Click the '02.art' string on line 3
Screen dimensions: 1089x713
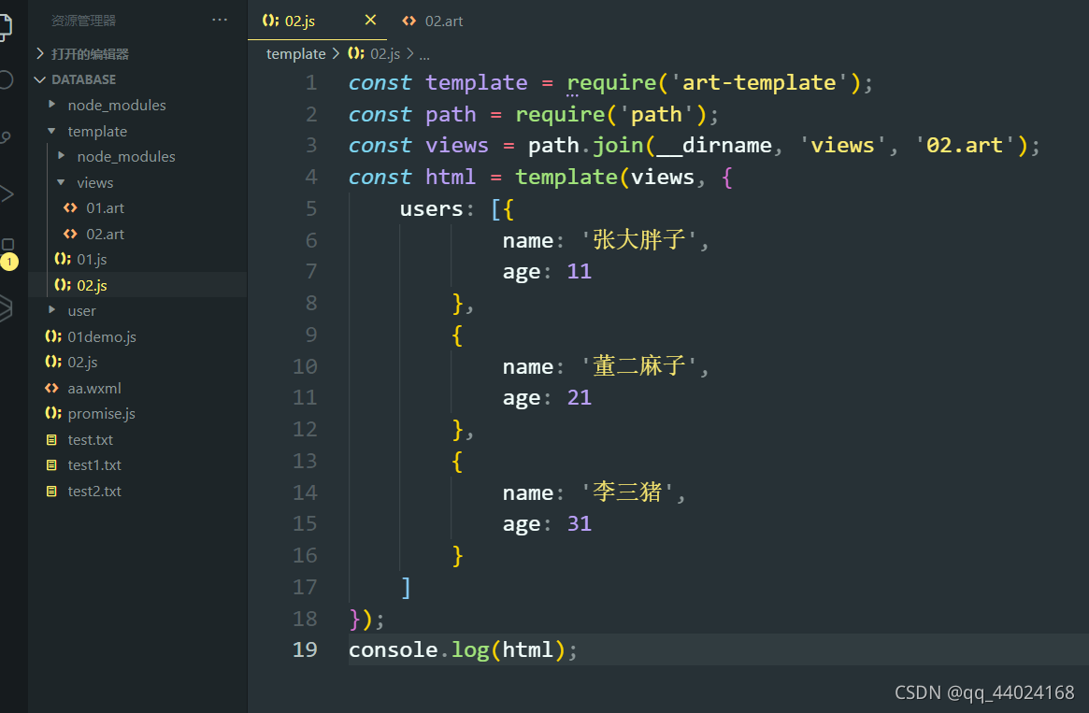(964, 146)
